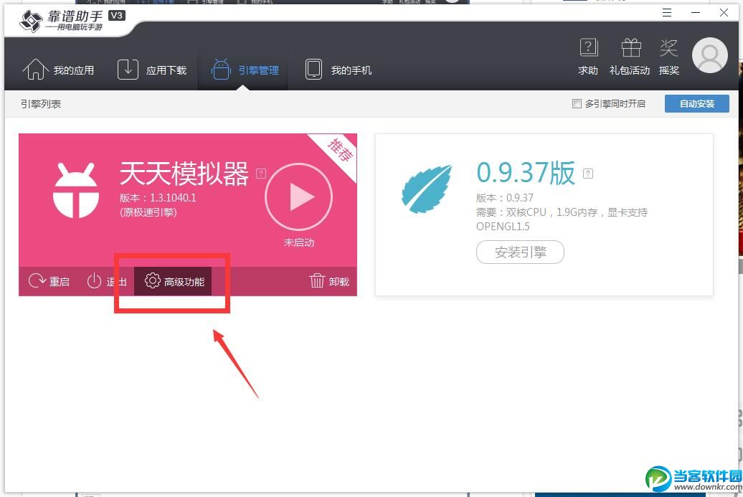743x497 pixels.
Task: Click 卸载 to uninstall 天天模拟器
Action: (x=329, y=281)
